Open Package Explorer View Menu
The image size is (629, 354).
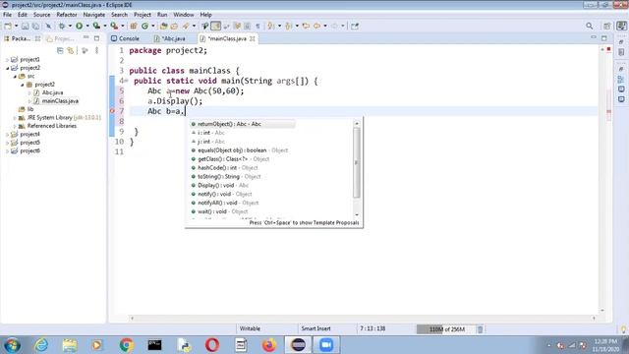tap(96, 50)
